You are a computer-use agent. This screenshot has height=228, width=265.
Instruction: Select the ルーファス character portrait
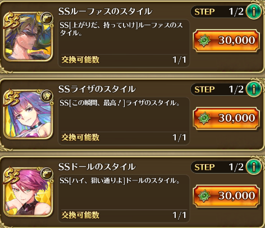click(28, 37)
